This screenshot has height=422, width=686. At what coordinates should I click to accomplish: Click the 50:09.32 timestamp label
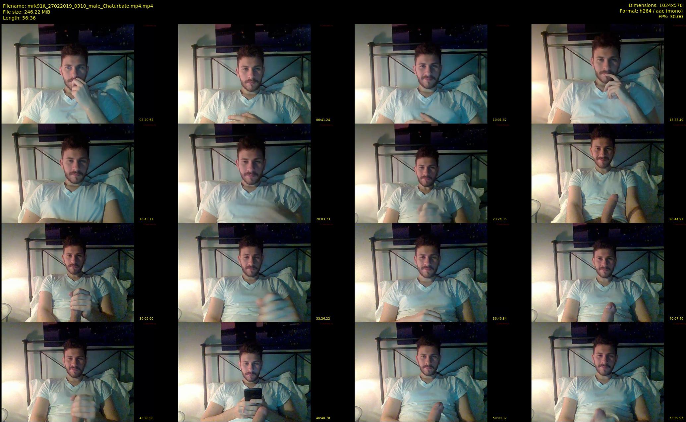click(499, 418)
